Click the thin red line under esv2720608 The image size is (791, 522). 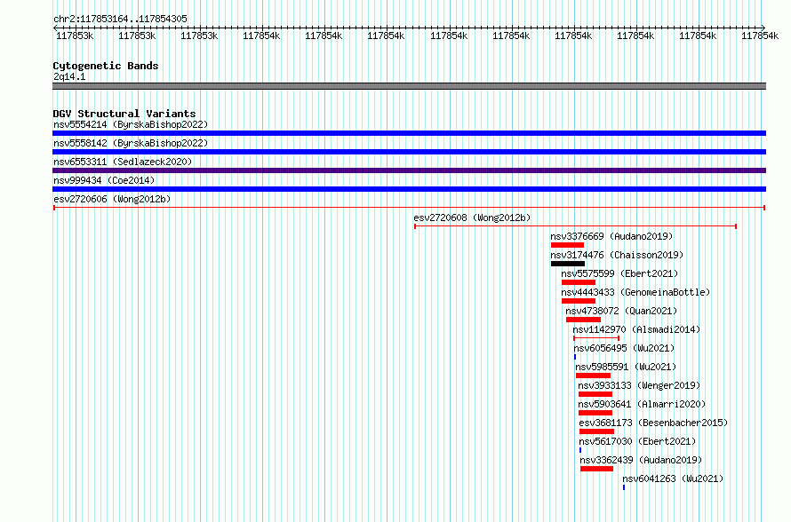tap(575, 226)
